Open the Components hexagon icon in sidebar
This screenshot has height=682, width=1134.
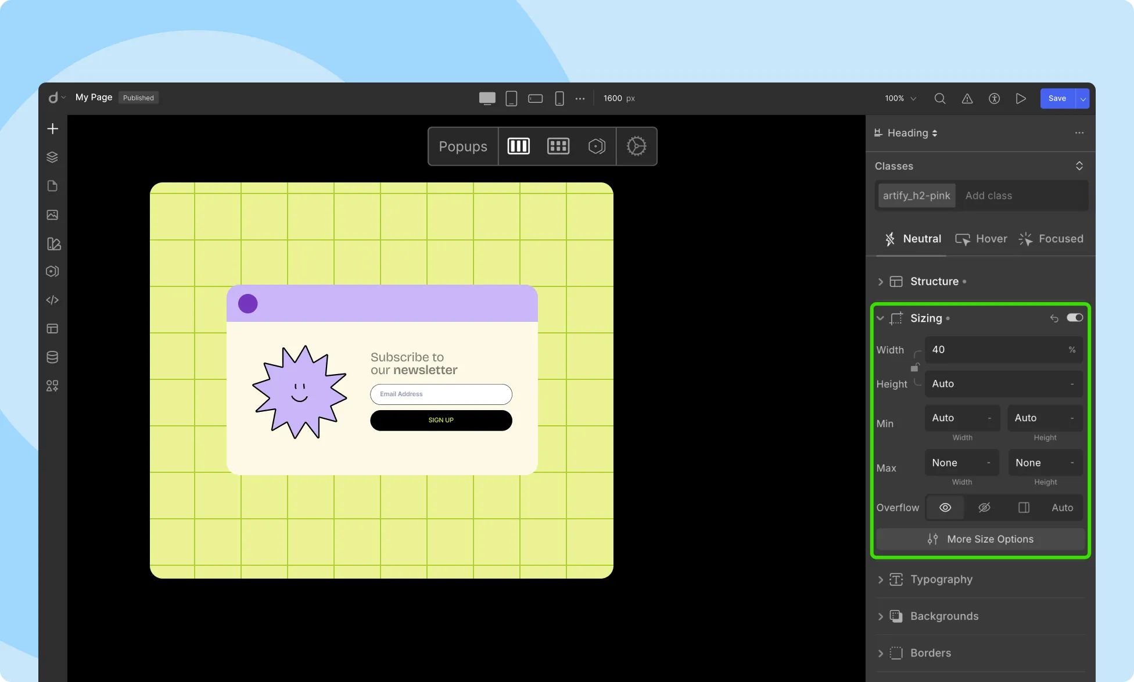point(52,271)
